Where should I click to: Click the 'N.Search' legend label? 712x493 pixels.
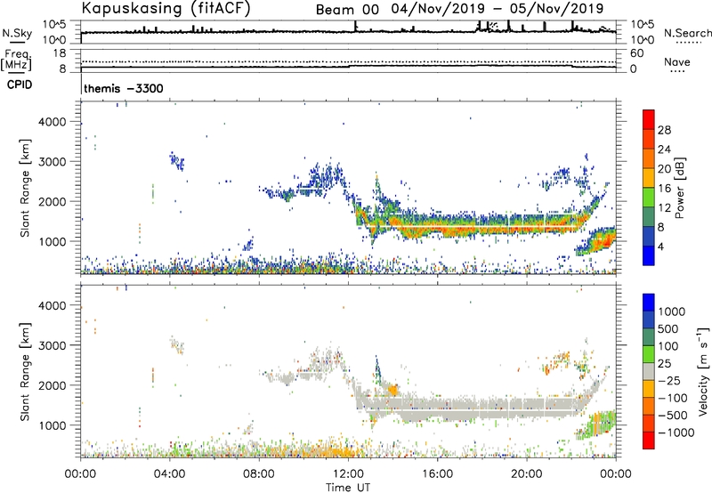pyautogui.click(x=687, y=33)
